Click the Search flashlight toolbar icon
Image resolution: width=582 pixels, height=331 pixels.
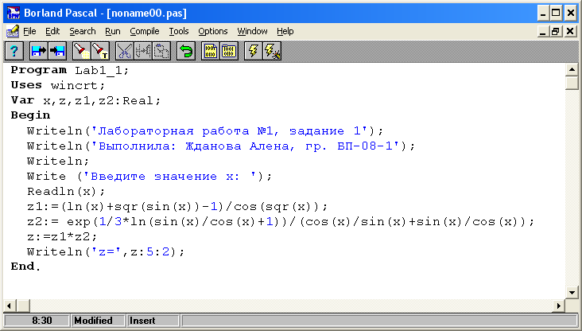(82, 51)
